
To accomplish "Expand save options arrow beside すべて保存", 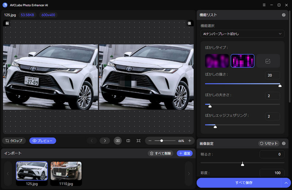I will click(286, 183).
